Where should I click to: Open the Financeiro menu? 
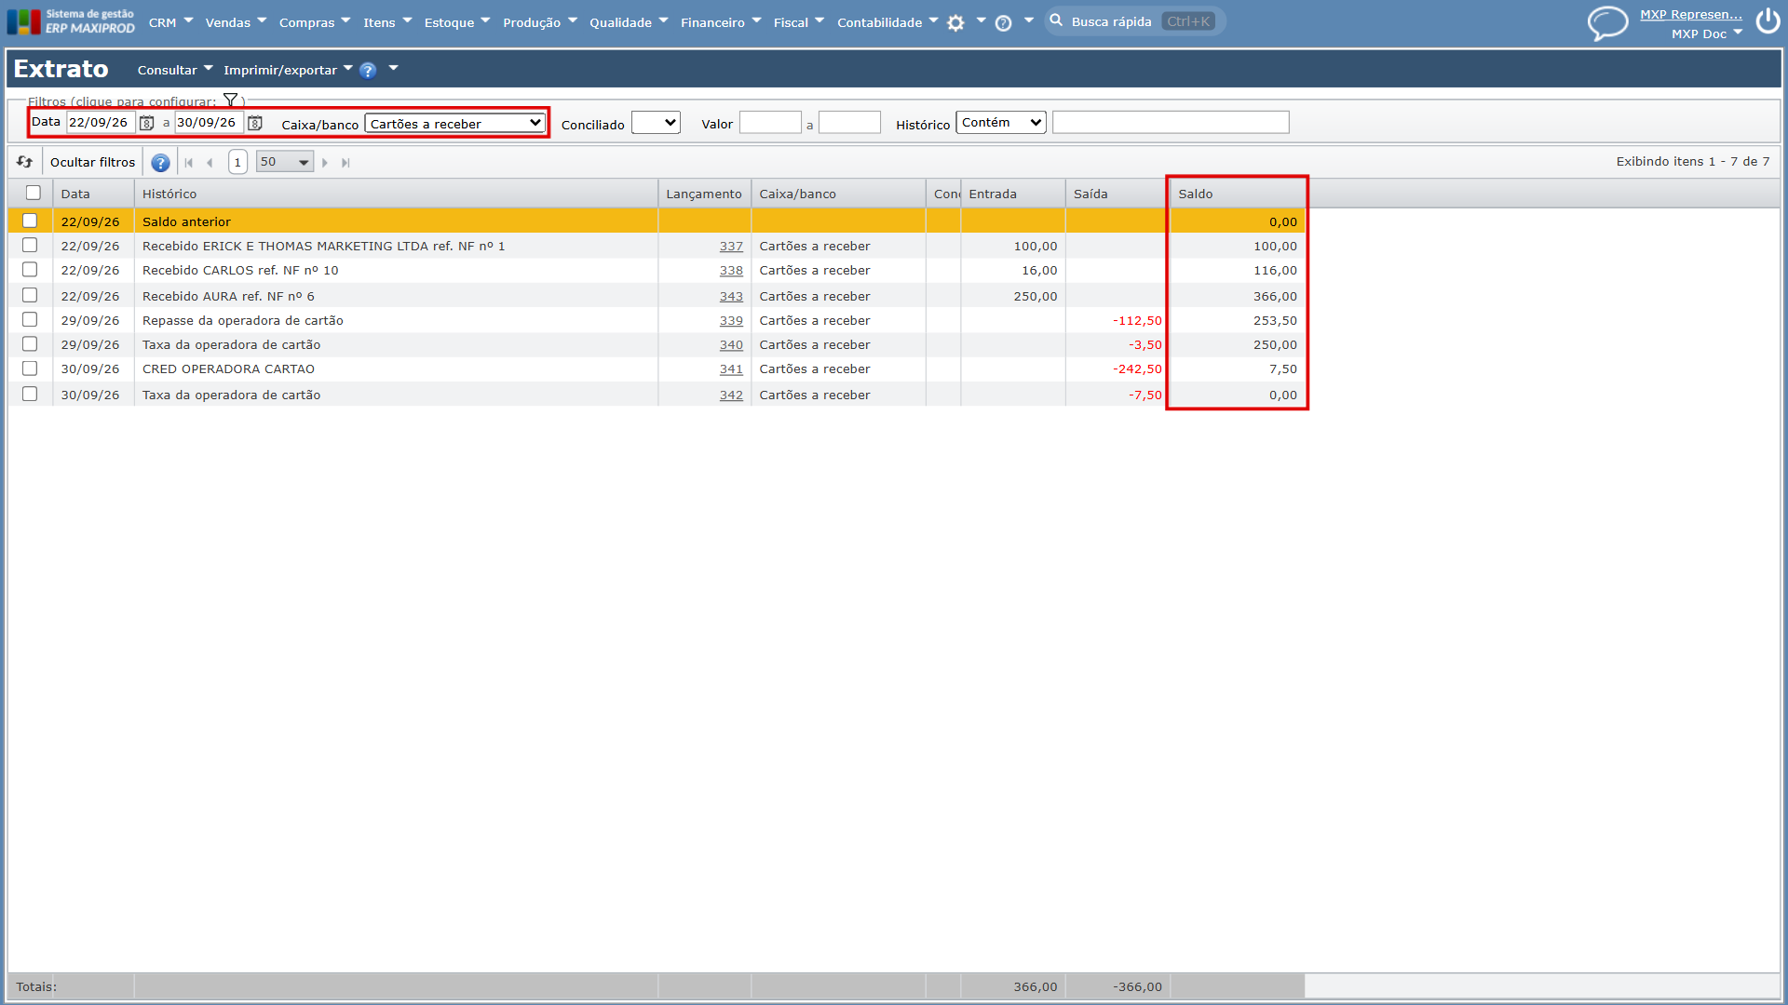pyautogui.click(x=721, y=22)
